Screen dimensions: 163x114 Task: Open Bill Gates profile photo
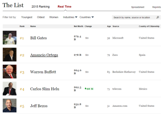click(10, 37)
